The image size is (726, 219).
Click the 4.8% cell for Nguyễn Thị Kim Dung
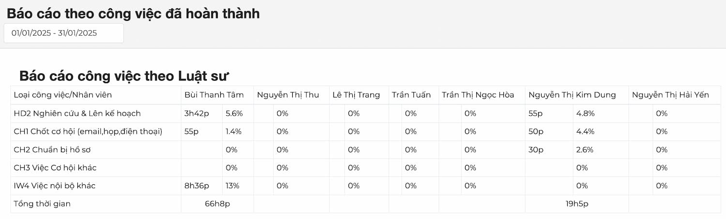(585, 113)
